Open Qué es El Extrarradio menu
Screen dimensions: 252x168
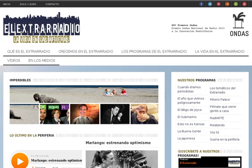click(29, 51)
